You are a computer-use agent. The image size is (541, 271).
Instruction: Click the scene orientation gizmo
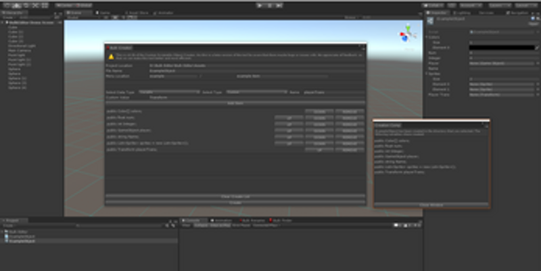408,34
